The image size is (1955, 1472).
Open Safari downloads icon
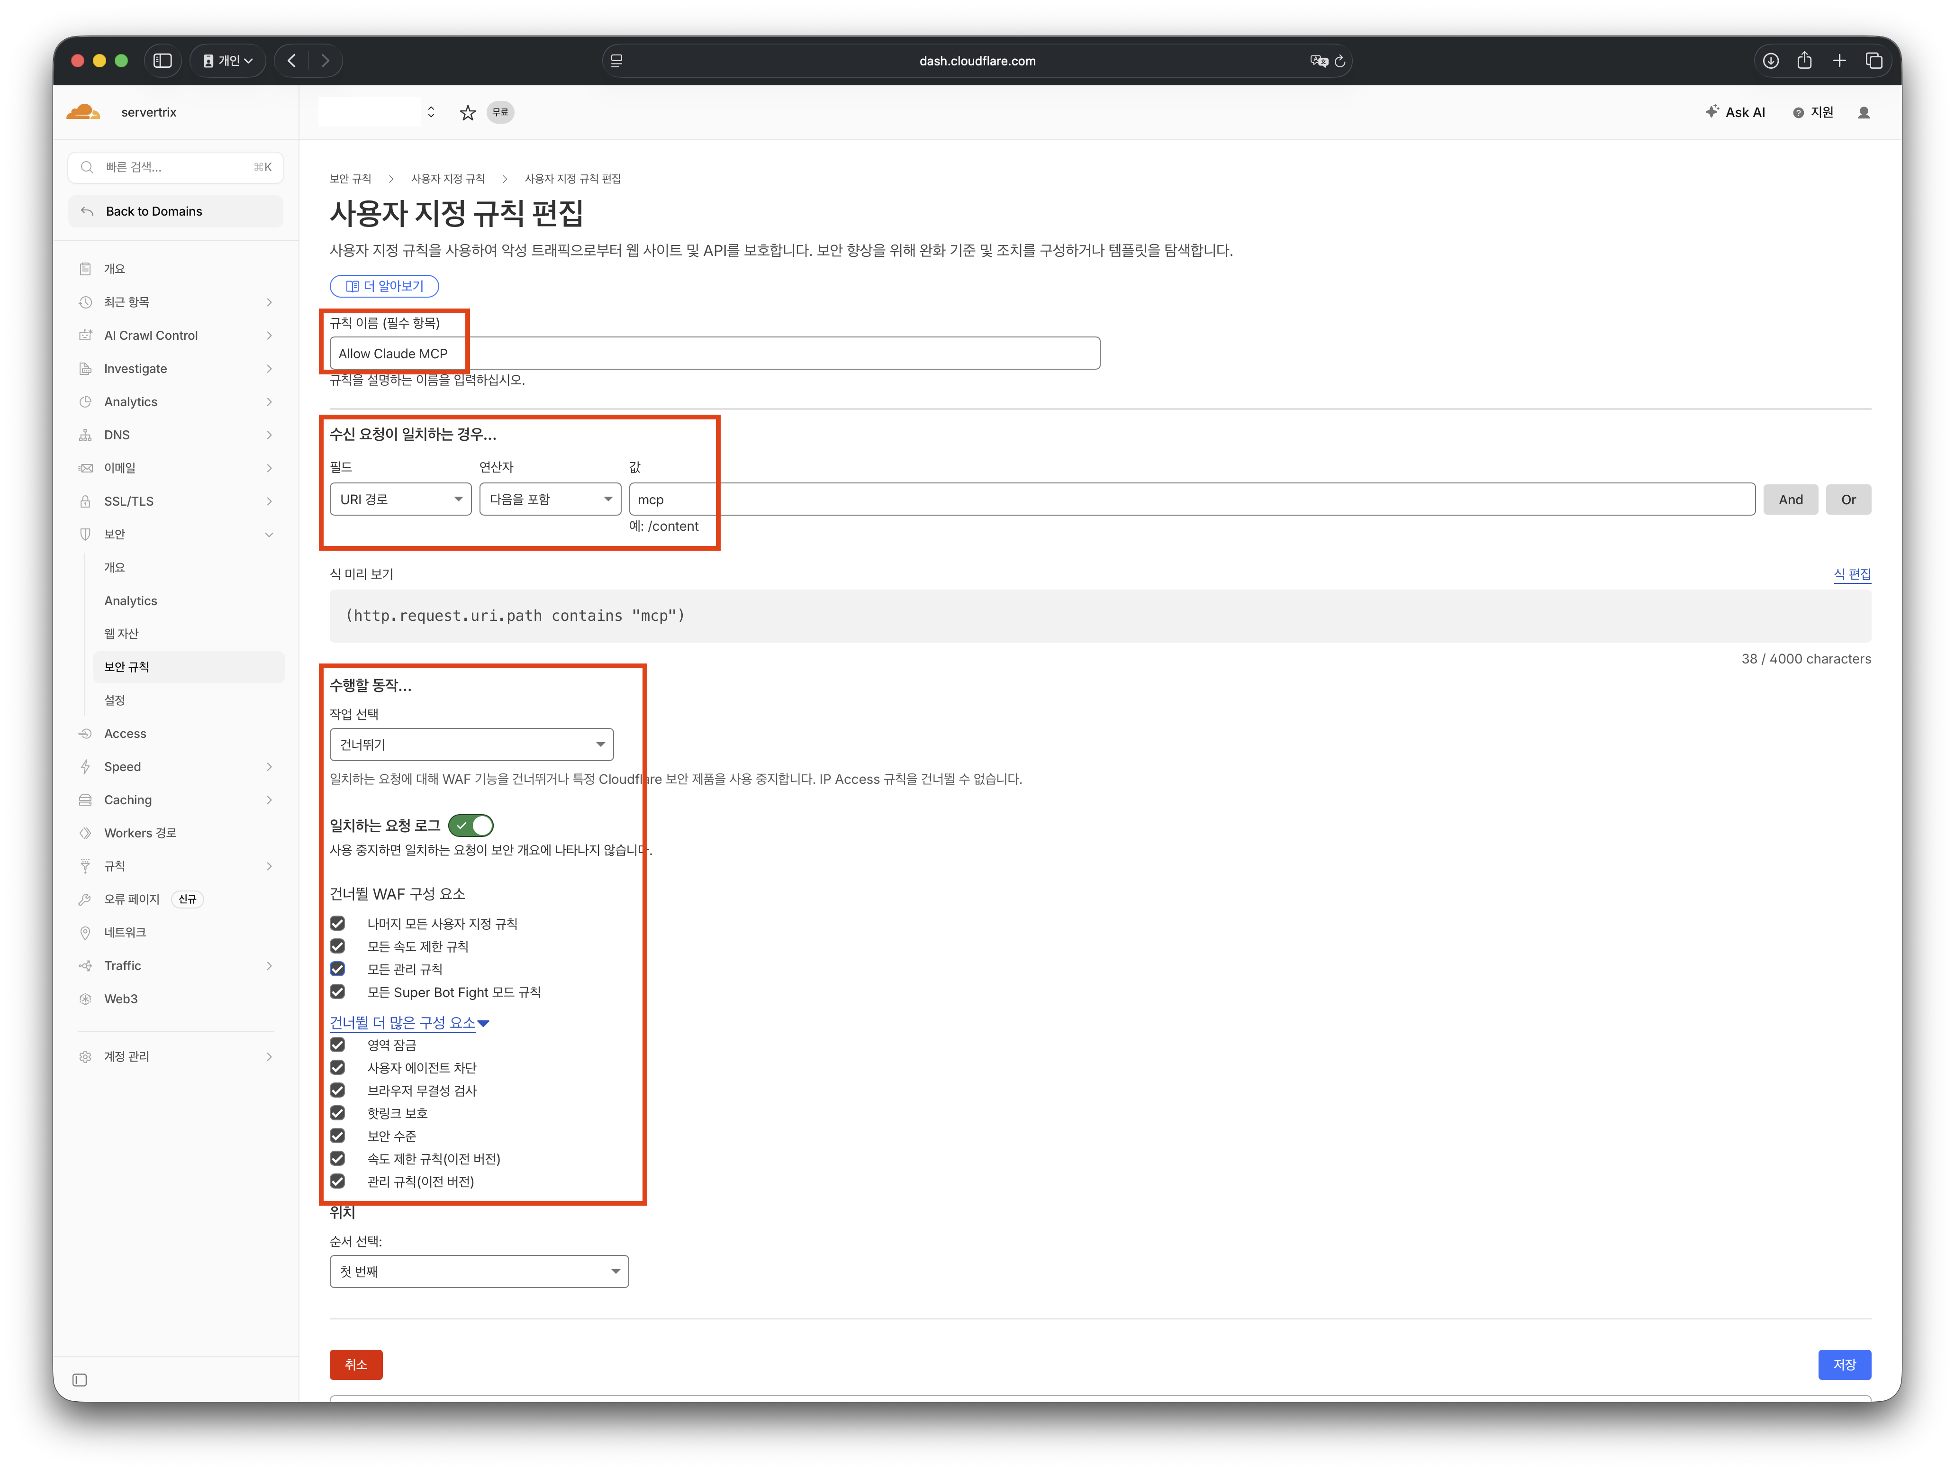coord(1770,60)
